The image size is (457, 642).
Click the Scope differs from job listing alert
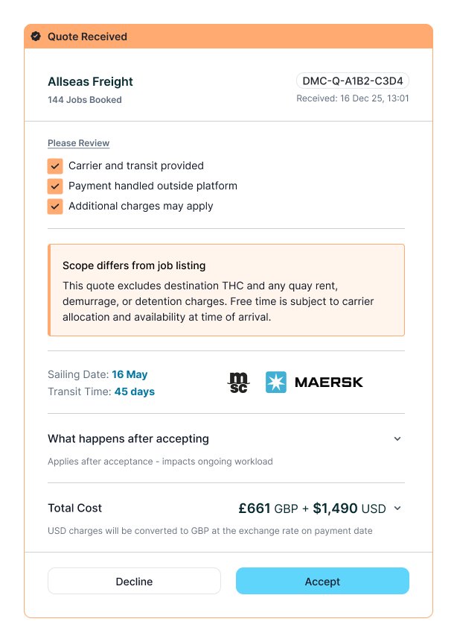226,290
